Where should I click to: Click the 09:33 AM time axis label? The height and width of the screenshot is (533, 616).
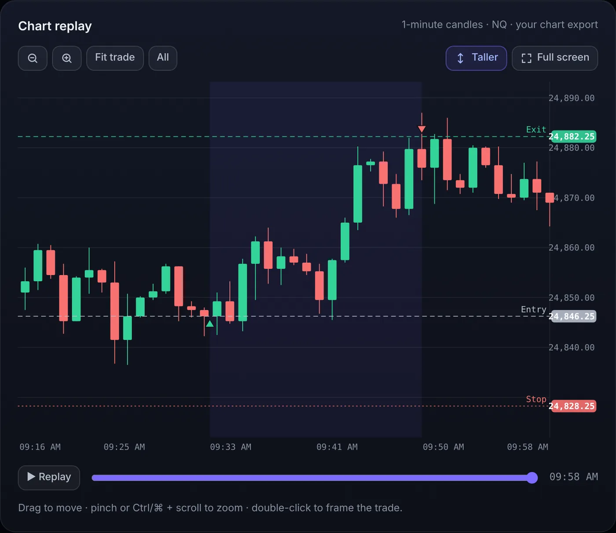pyautogui.click(x=231, y=447)
